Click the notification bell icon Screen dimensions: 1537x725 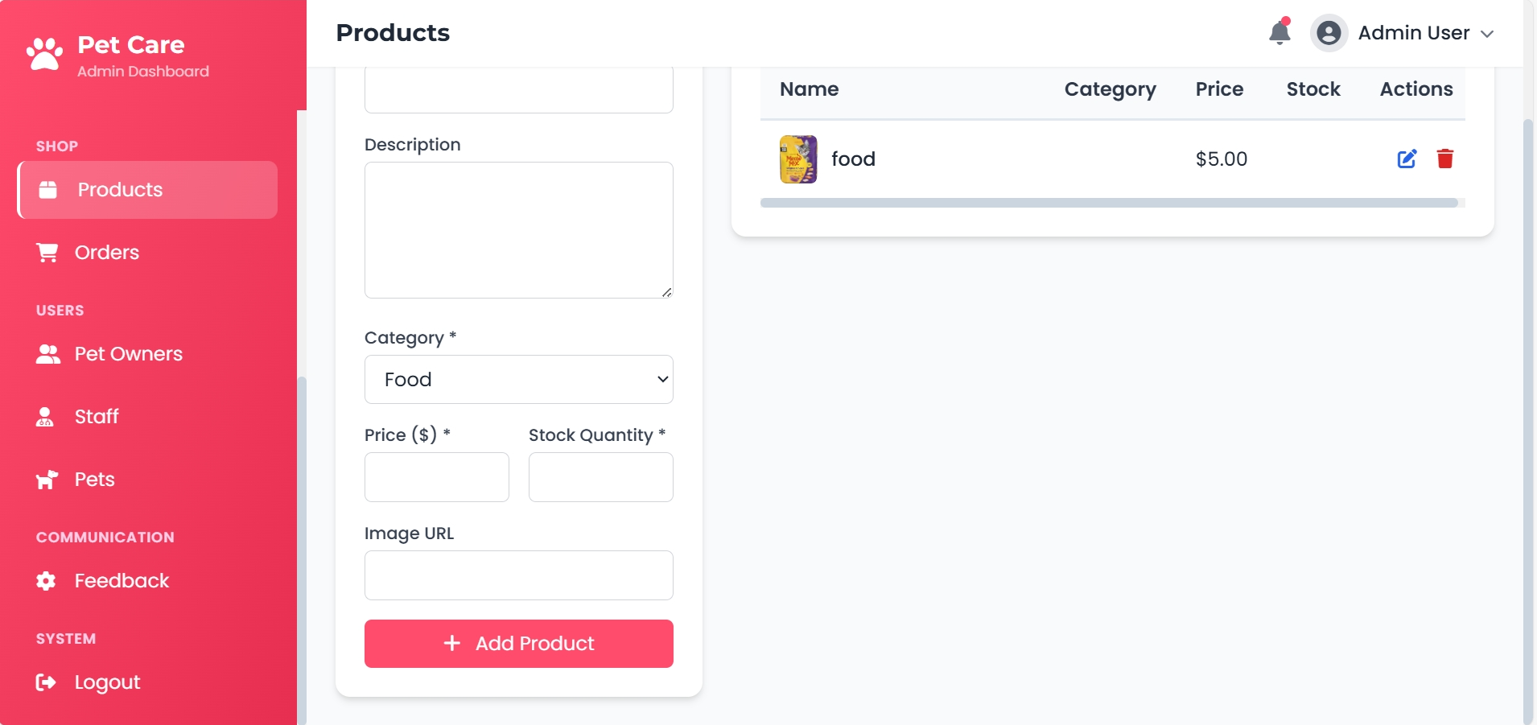pos(1279,33)
